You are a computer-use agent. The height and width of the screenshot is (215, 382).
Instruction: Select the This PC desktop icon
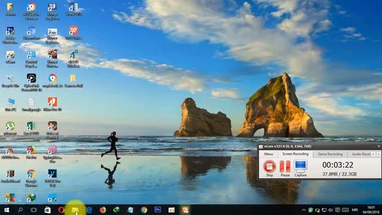11,105
